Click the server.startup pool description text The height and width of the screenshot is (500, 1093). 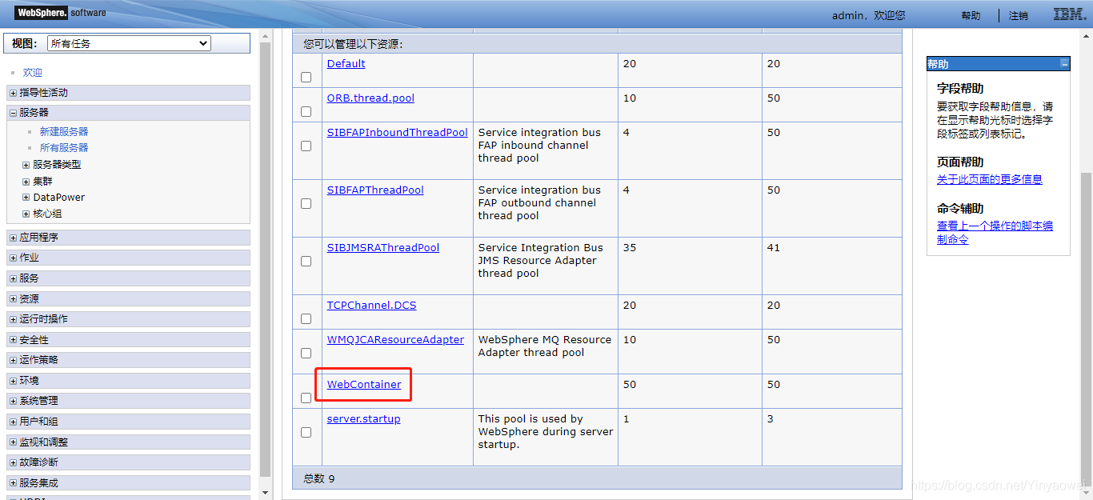point(546,432)
